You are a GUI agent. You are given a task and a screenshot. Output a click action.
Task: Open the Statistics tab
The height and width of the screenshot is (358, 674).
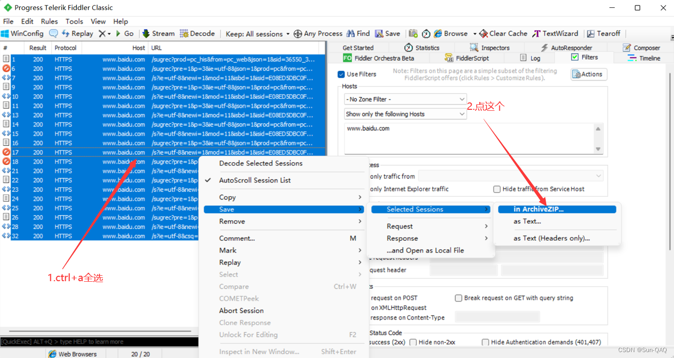[421, 48]
